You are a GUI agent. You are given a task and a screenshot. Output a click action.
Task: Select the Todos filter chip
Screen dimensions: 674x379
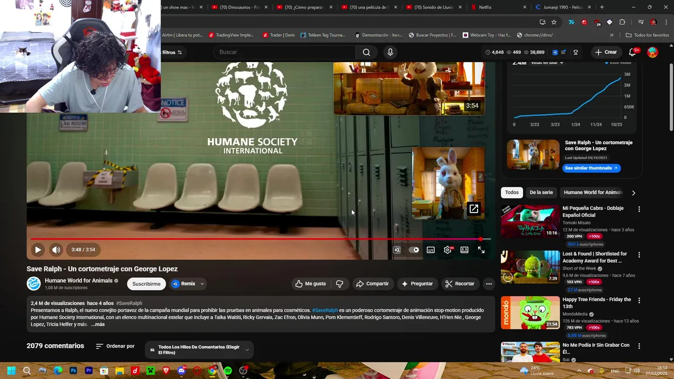(512, 193)
